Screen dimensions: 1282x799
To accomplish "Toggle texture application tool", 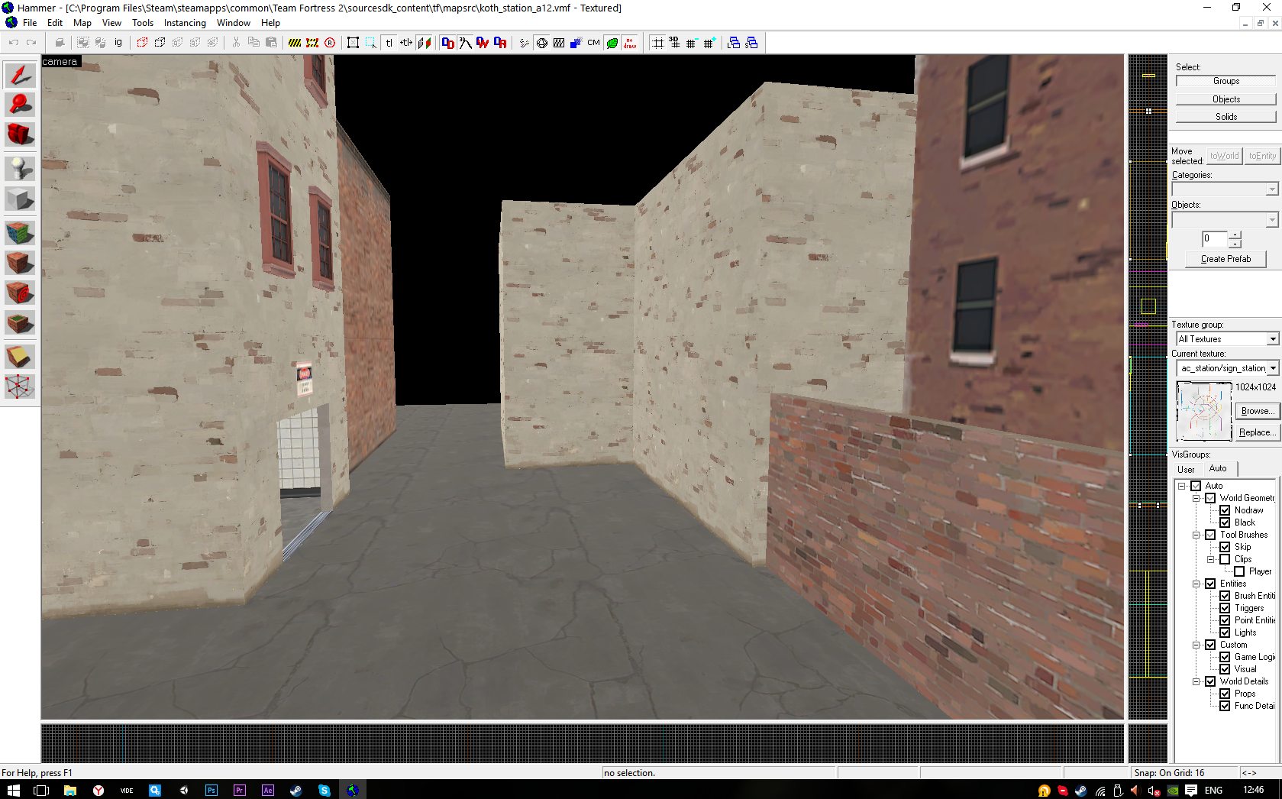I will pos(20,231).
